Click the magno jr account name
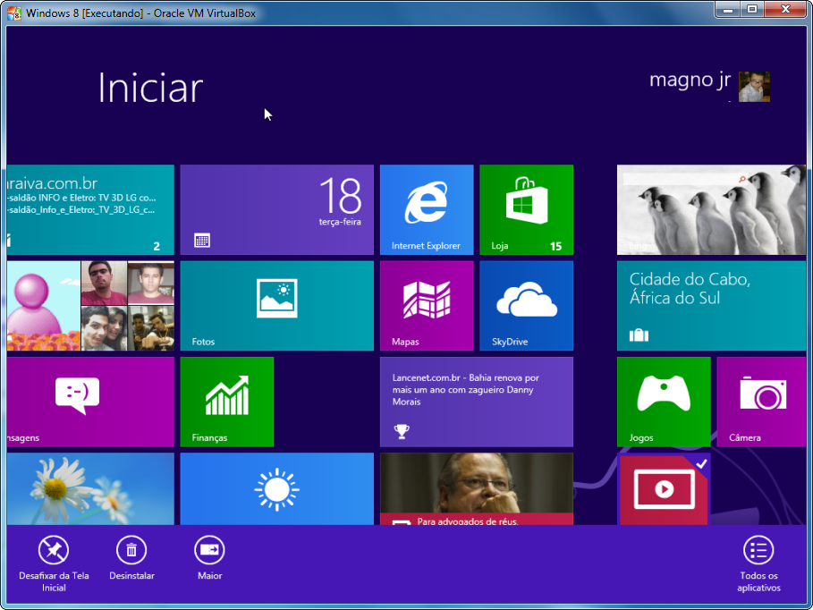 689,80
